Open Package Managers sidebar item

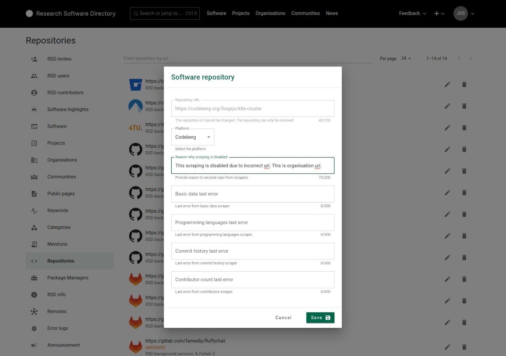pos(68,278)
